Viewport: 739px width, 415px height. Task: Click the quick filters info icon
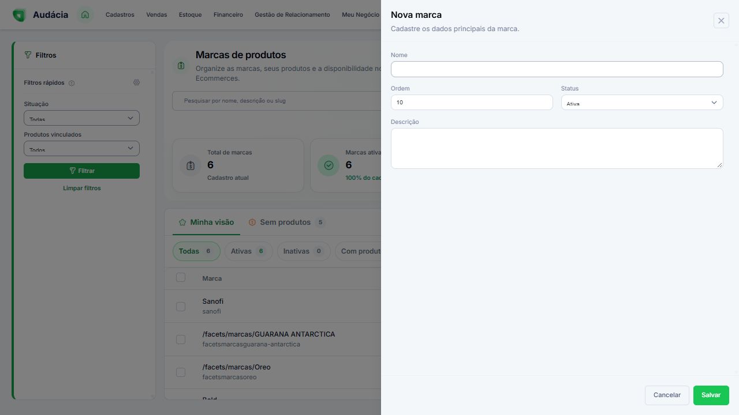point(72,83)
